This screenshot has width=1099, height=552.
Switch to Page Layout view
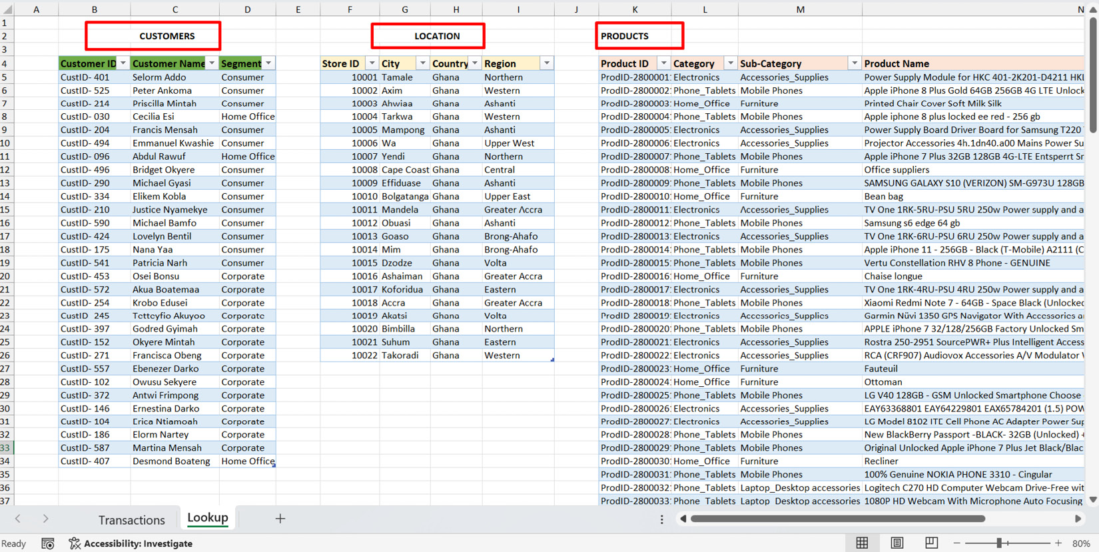coord(897,543)
